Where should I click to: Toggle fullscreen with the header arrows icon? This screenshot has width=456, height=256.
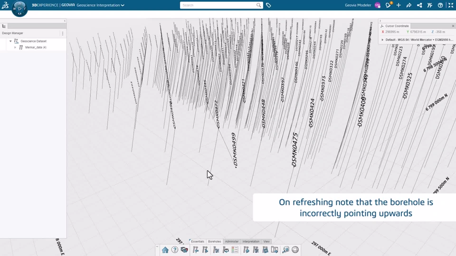pos(451,5)
